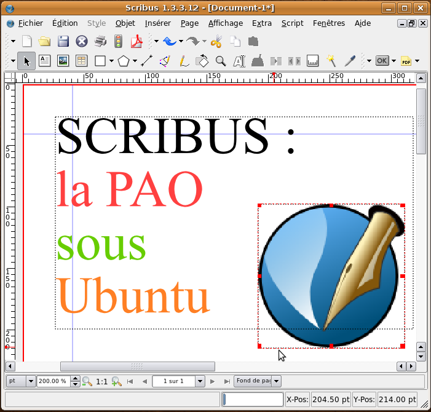Insert a text frame
The width and height of the screenshot is (431, 412).
pyautogui.click(x=44, y=61)
